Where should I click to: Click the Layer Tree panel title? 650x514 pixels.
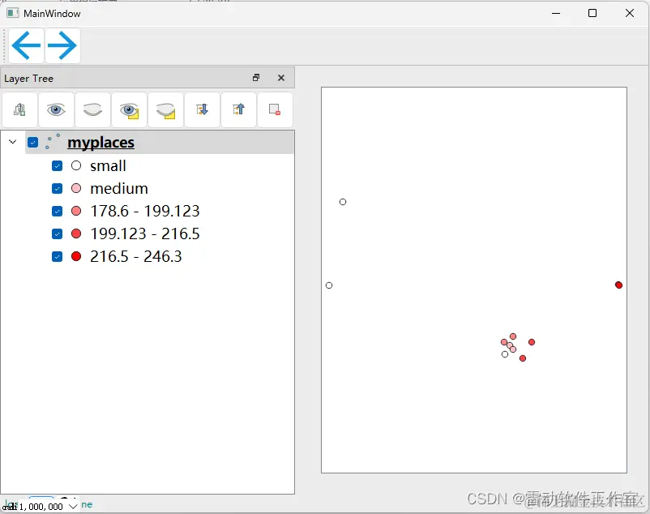point(28,79)
